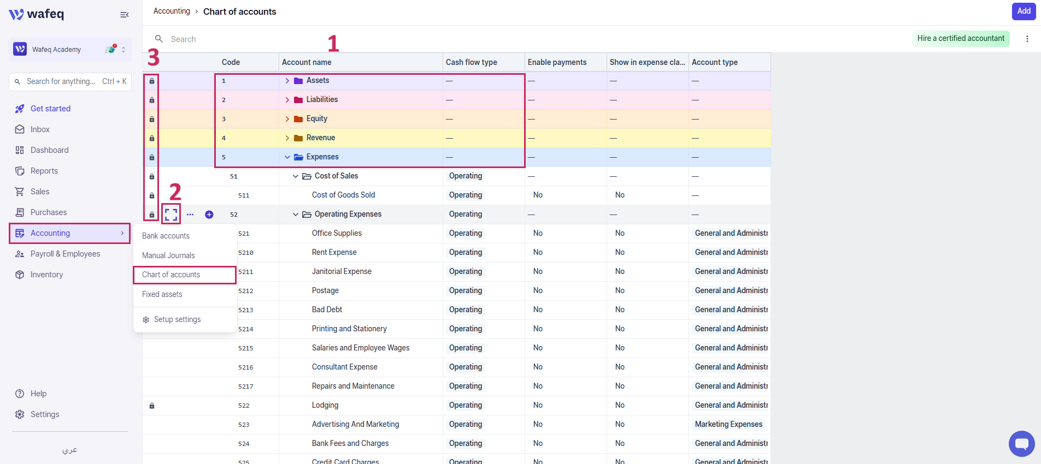Click the Add button
Screen dimensions: 1041x464
coord(1024,11)
